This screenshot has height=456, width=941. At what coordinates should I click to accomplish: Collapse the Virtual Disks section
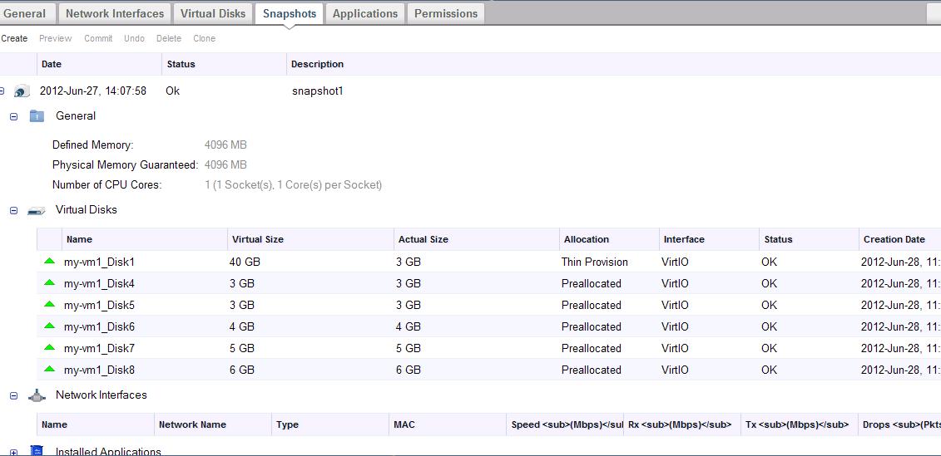(13, 211)
